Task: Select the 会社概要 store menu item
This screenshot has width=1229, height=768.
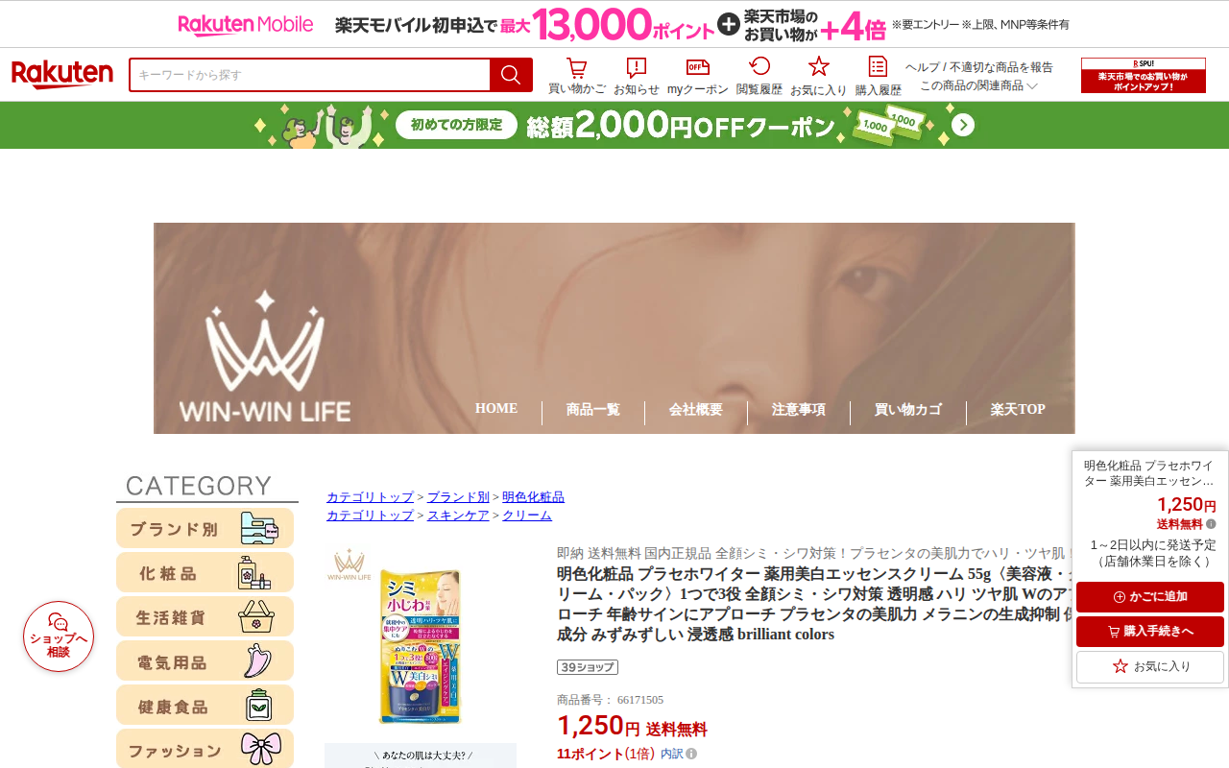Action: tap(696, 410)
